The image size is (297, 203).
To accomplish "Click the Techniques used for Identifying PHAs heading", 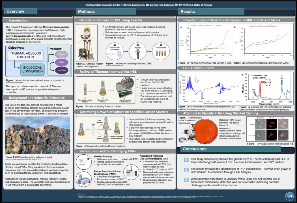I will click(107, 151).
